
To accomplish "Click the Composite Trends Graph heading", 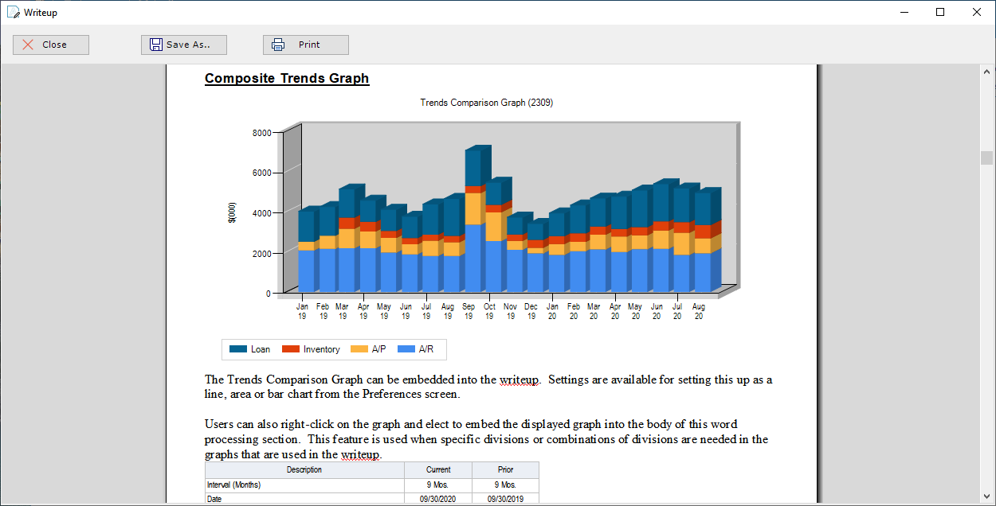I will (287, 78).
